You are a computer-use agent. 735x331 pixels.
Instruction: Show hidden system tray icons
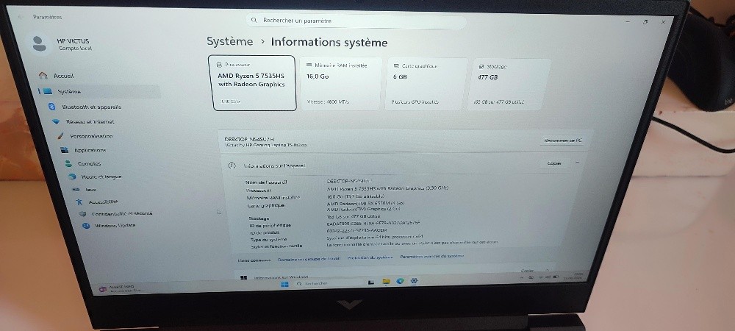tap(523, 277)
